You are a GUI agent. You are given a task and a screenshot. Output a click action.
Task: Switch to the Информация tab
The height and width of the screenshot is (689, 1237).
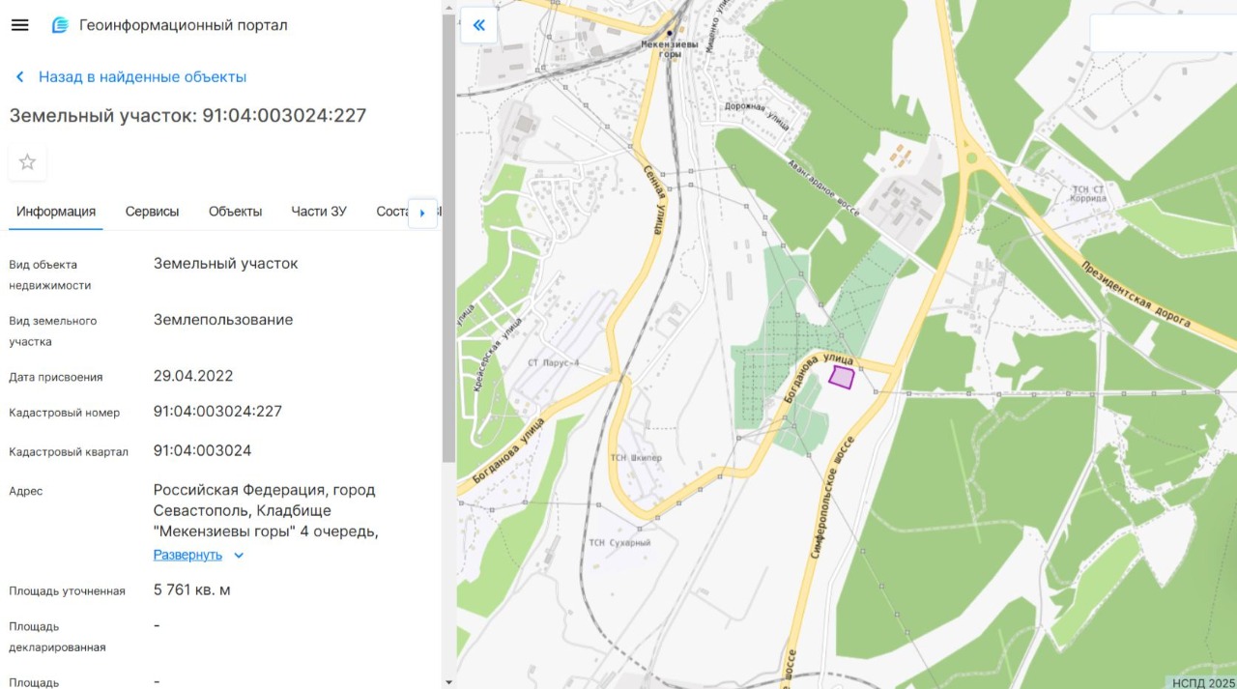coord(56,212)
